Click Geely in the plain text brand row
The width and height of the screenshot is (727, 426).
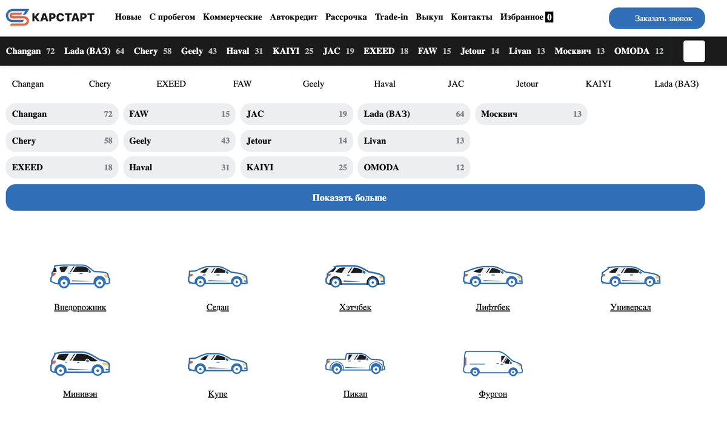313,84
